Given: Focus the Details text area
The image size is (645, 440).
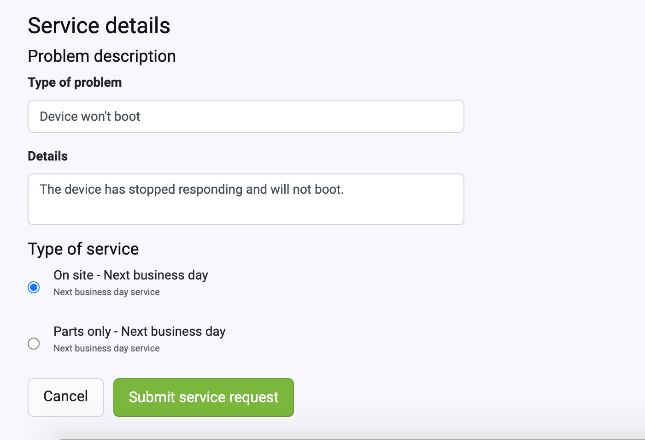Looking at the screenshot, I should [x=246, y=199].
